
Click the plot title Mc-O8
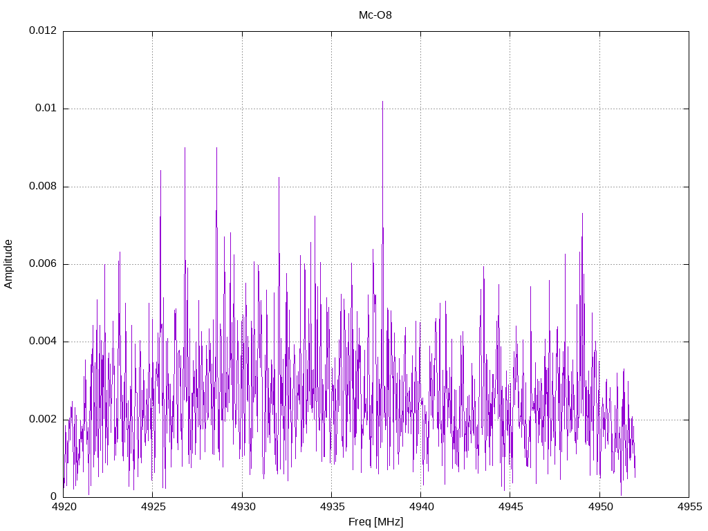click(375, 15)
